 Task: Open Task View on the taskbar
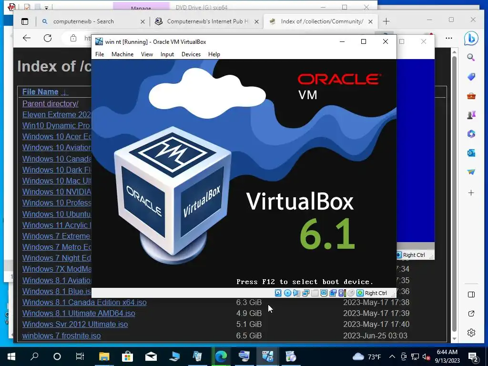click(80, 356)
